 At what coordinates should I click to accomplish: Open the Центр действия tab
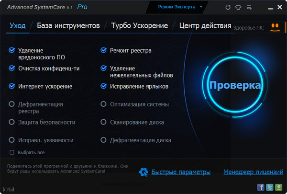click(x=205, y=26)
